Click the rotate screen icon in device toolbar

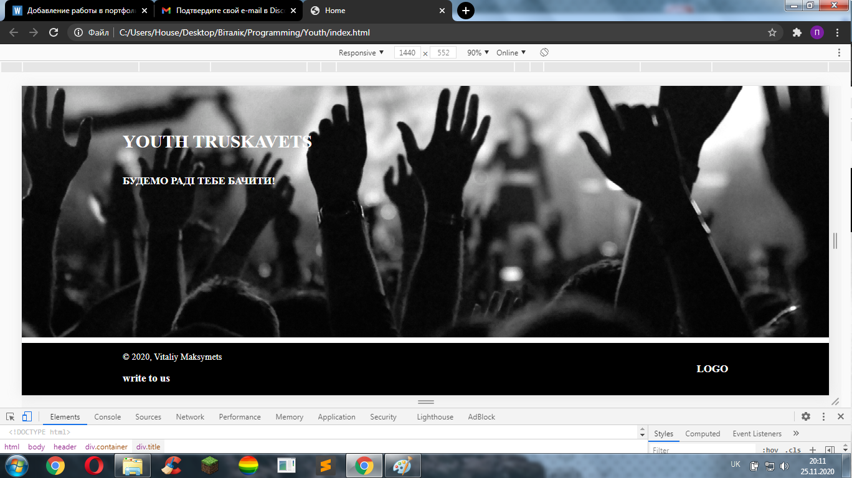click(544, 53)
